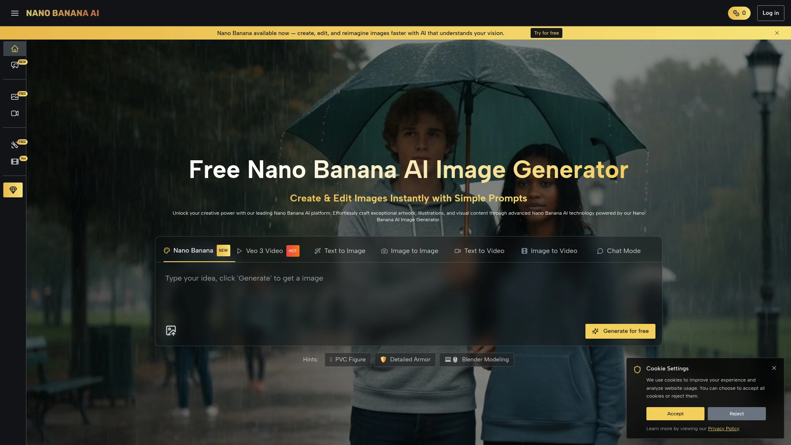Viewport: 791px width, 445px height.
Task: Click the credits counter showing 0 coins
Action: tap(739, 13)
